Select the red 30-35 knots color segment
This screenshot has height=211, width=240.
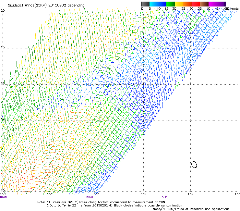[x=196, y=4]
